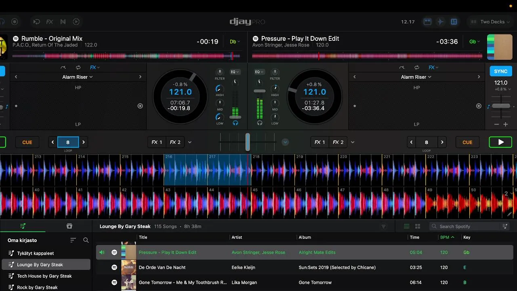Click left channel FILTER knob
Screen dimensions: 517x291
[220, 72]
